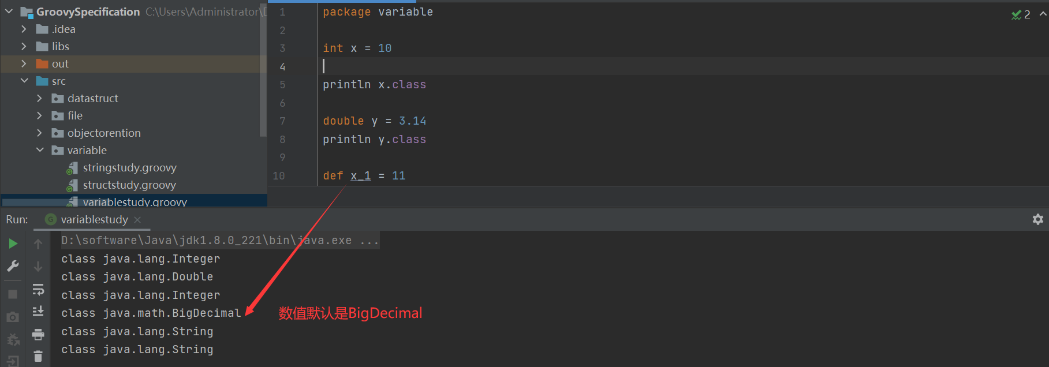Toggle scroll to end of console output
Image resolution: width=1049 pixels, height=367 pixels.
[x=38, y=312]
